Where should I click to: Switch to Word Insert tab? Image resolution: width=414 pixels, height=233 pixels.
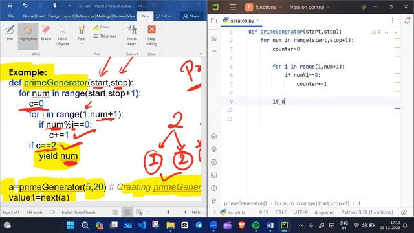click(41, 16)
